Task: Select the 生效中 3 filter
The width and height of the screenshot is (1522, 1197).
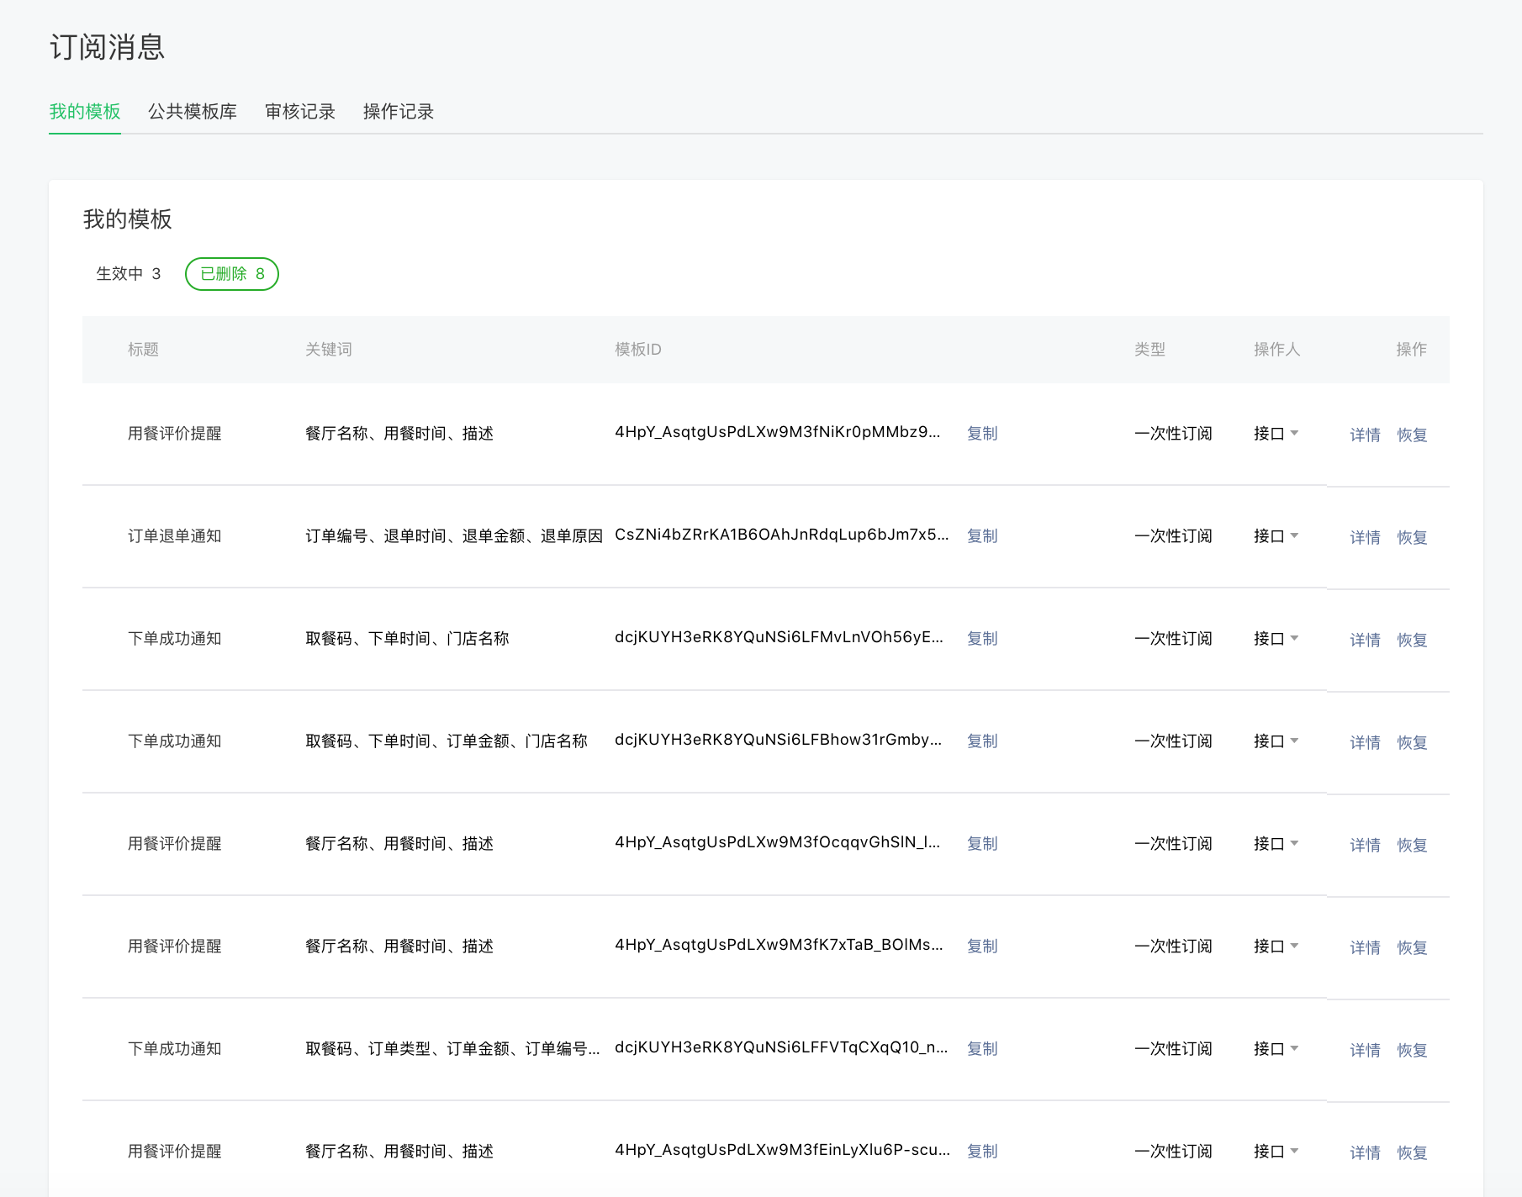Action: (x=128, y=274)
